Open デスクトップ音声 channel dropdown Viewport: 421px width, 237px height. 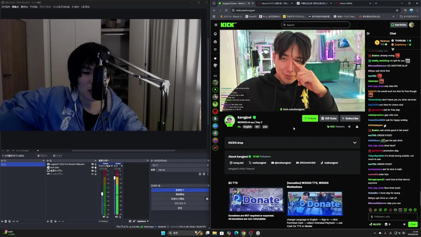tap(111, 166)
